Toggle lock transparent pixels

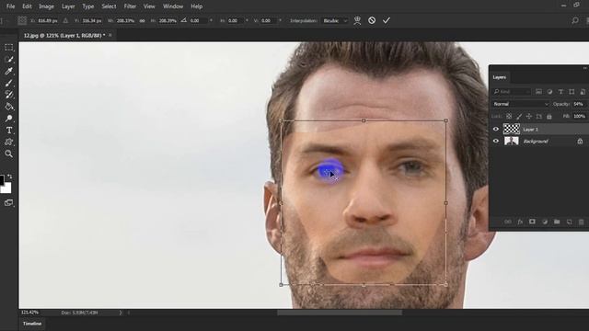click(x=509, y=117)
